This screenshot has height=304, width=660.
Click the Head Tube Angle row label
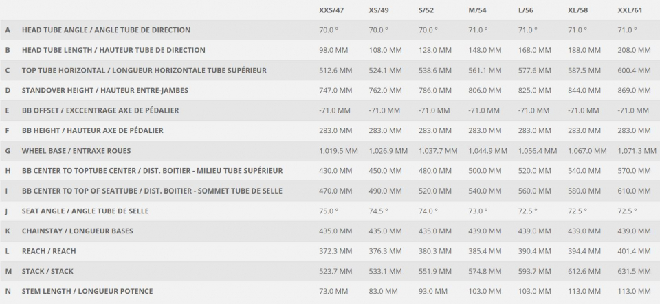point(106,30)
